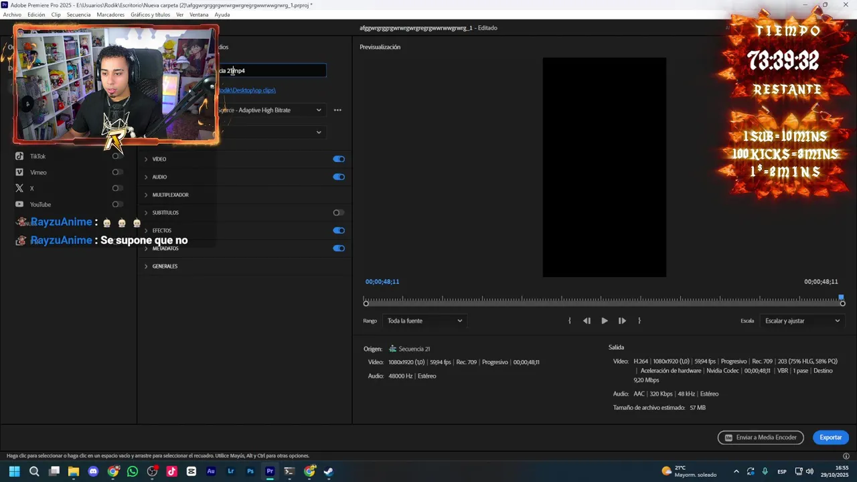Click the ESP language indicator
Viewport: 857px width, 482px height.
(782, 471)
